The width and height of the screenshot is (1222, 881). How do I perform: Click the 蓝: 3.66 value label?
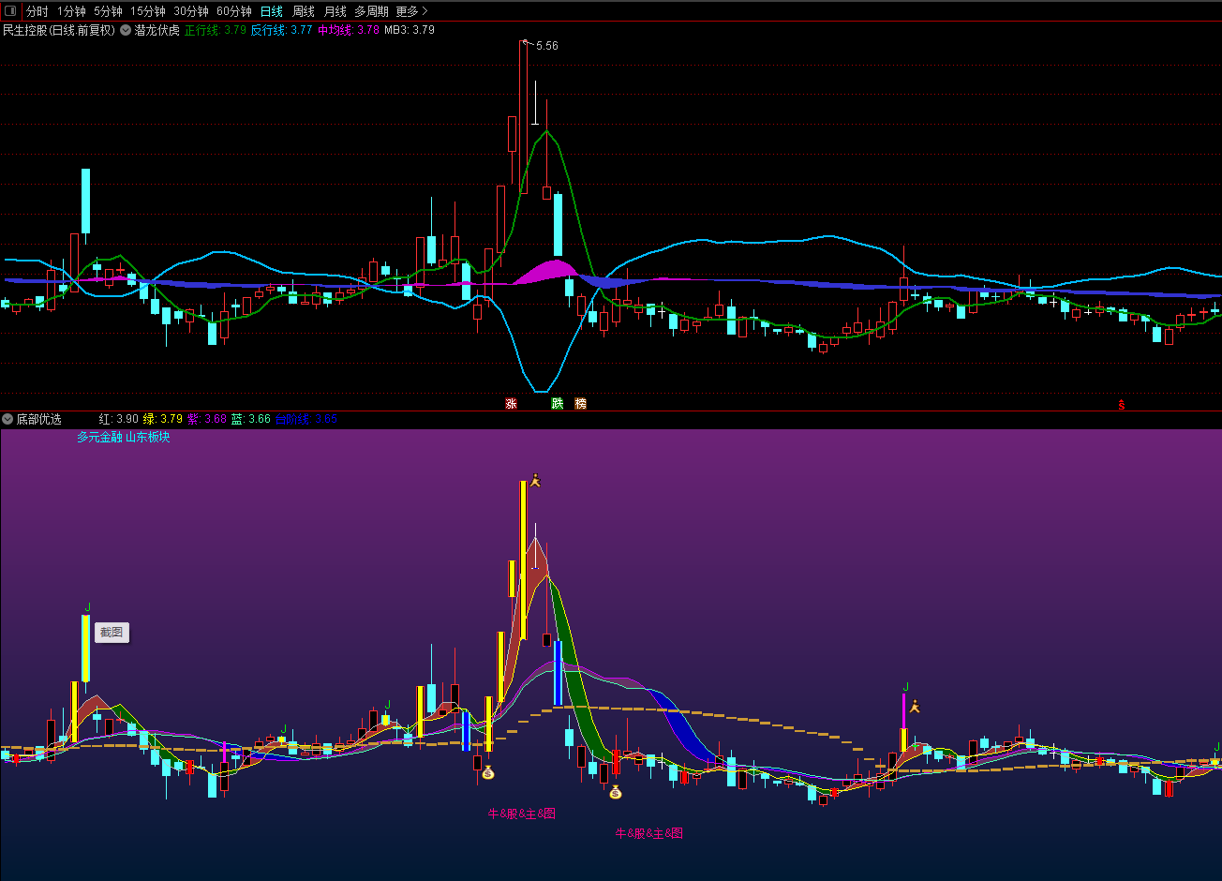tap(251, 419)
